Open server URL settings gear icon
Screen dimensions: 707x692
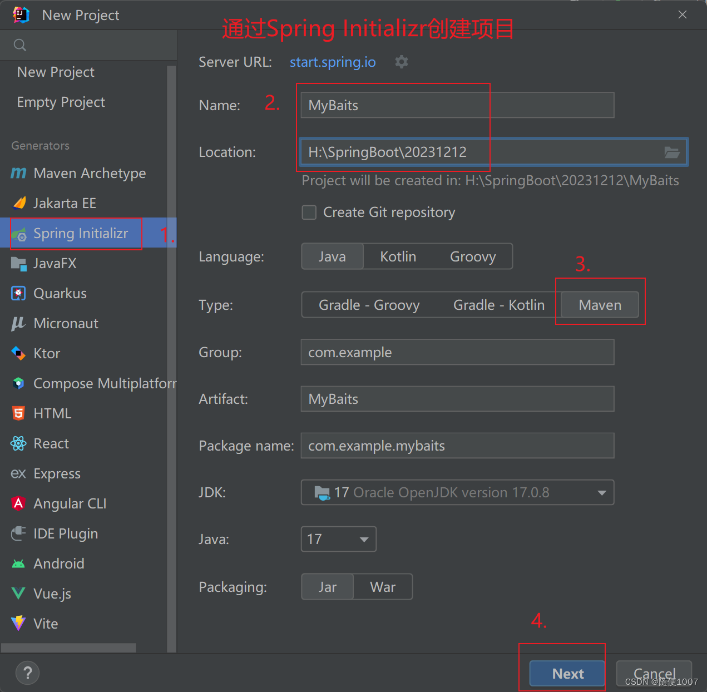click(402, 62)
